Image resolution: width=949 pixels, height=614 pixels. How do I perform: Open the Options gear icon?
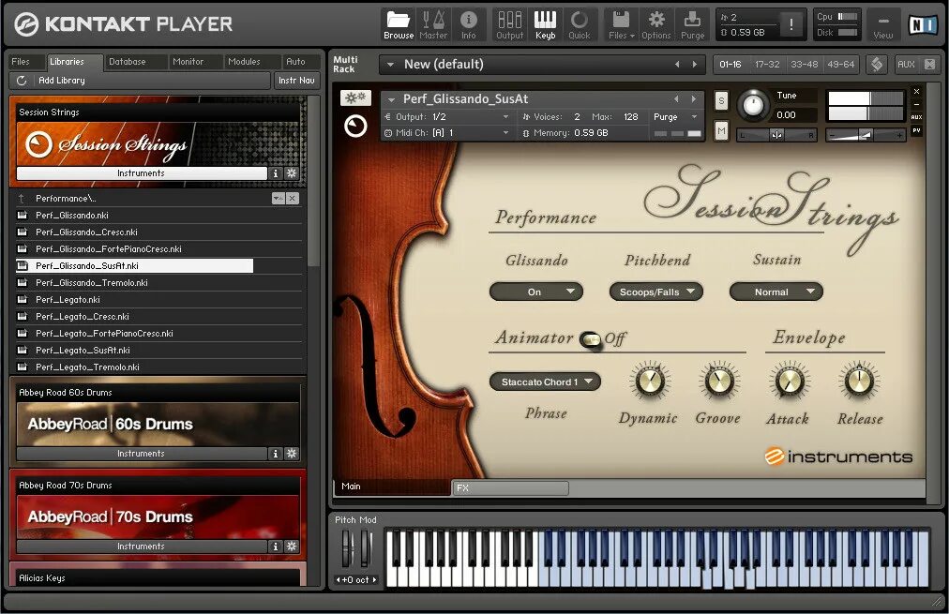click(x=656, y=24)
